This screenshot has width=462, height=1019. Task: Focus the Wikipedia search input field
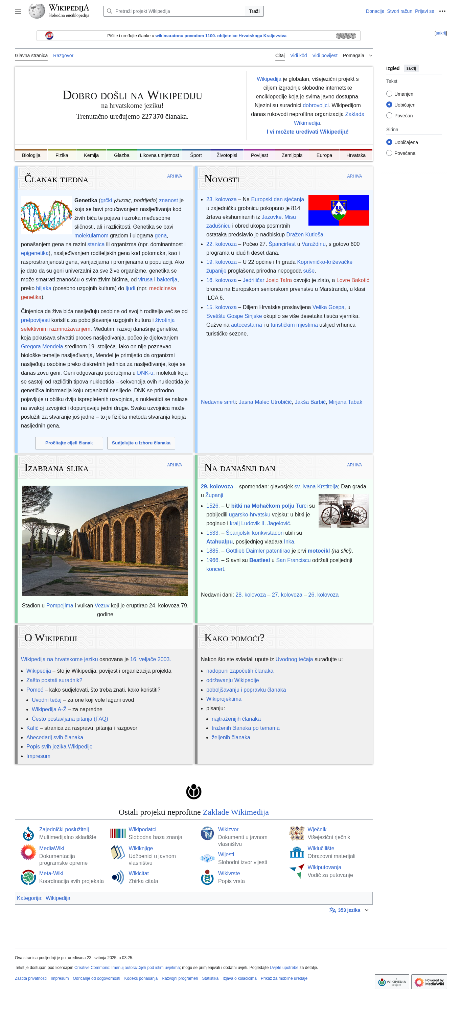174,11
